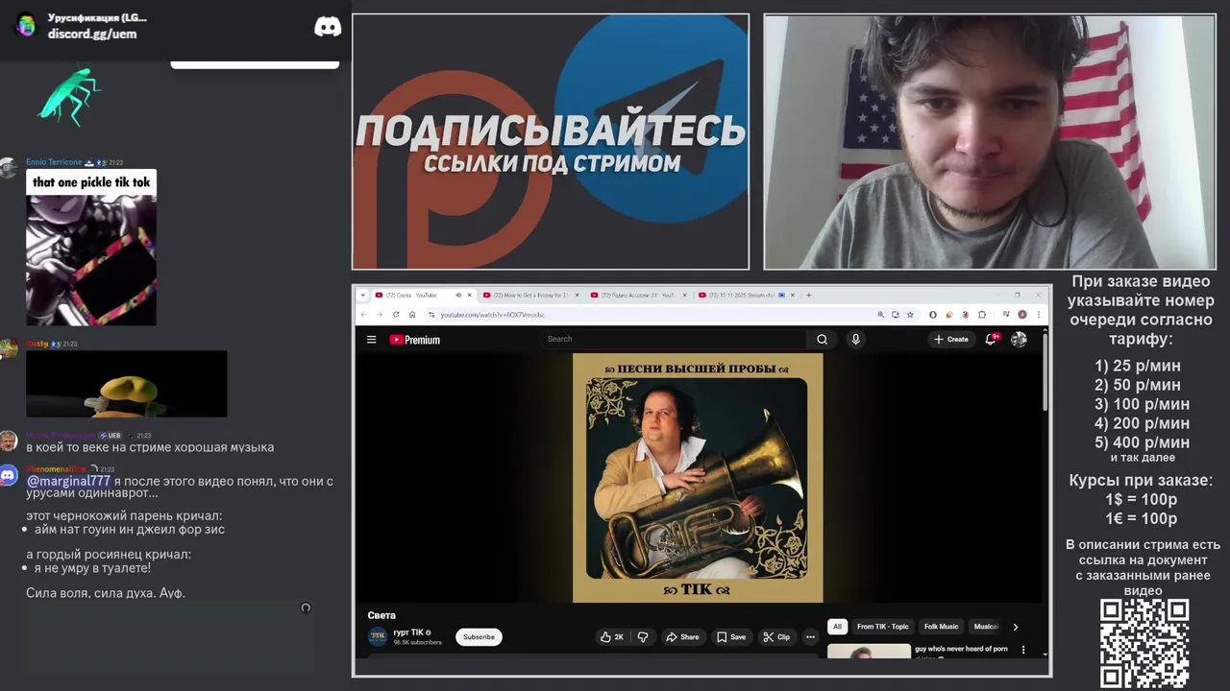The width and height of the screenshot is (1230, 691).
Task: Click the ПЕСНИ ВЫСШЕЙ ПРОБЫ album cover video
Action: point(698,478)
